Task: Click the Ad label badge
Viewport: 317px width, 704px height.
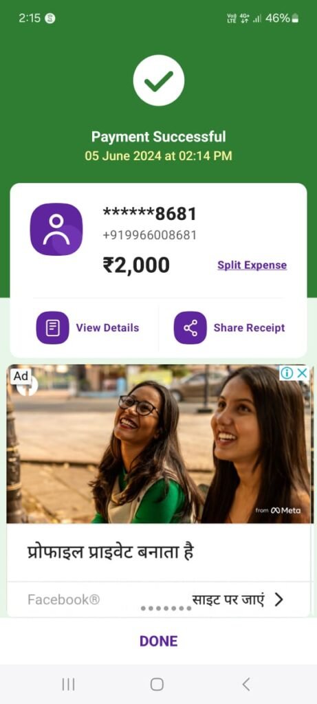Action: (21, 376)
